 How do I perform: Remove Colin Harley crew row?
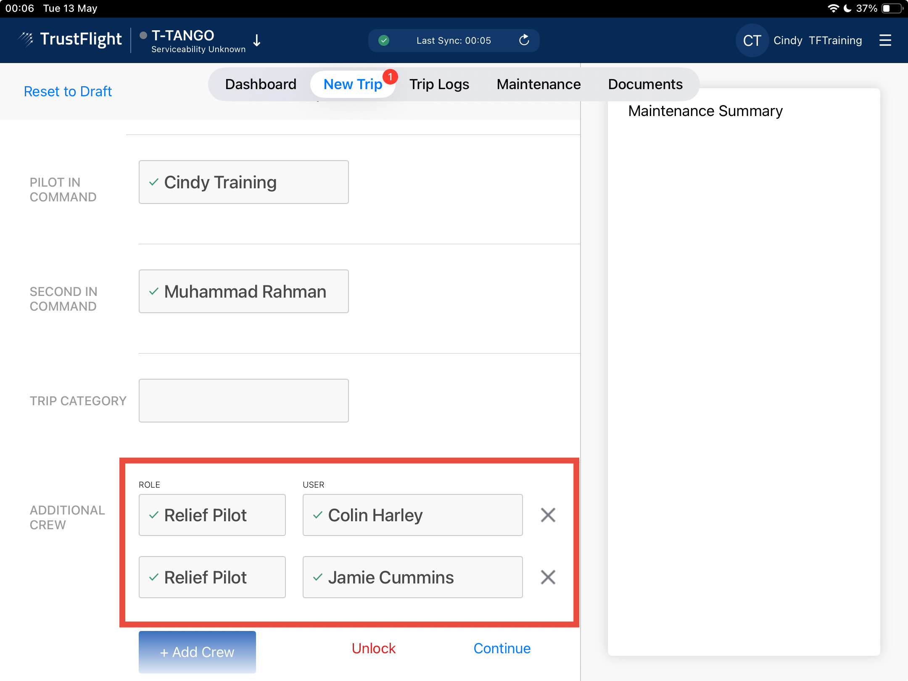coord(548,515)
